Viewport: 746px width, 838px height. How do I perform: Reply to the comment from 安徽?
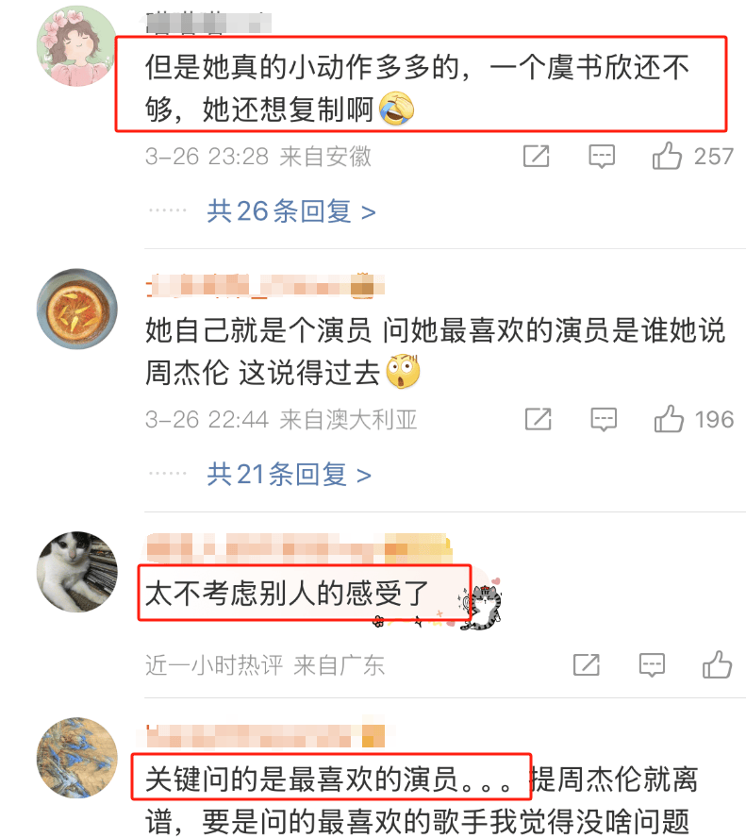(x=602, y=157)
